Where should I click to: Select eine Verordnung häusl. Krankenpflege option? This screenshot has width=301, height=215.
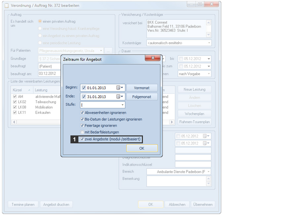(40, 28)
